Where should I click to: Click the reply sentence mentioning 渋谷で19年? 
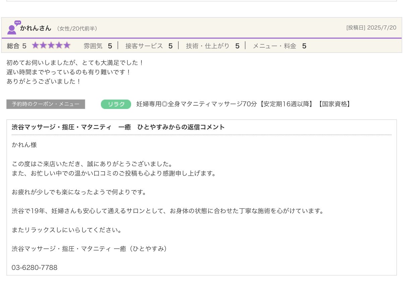(x=168, y=211)
